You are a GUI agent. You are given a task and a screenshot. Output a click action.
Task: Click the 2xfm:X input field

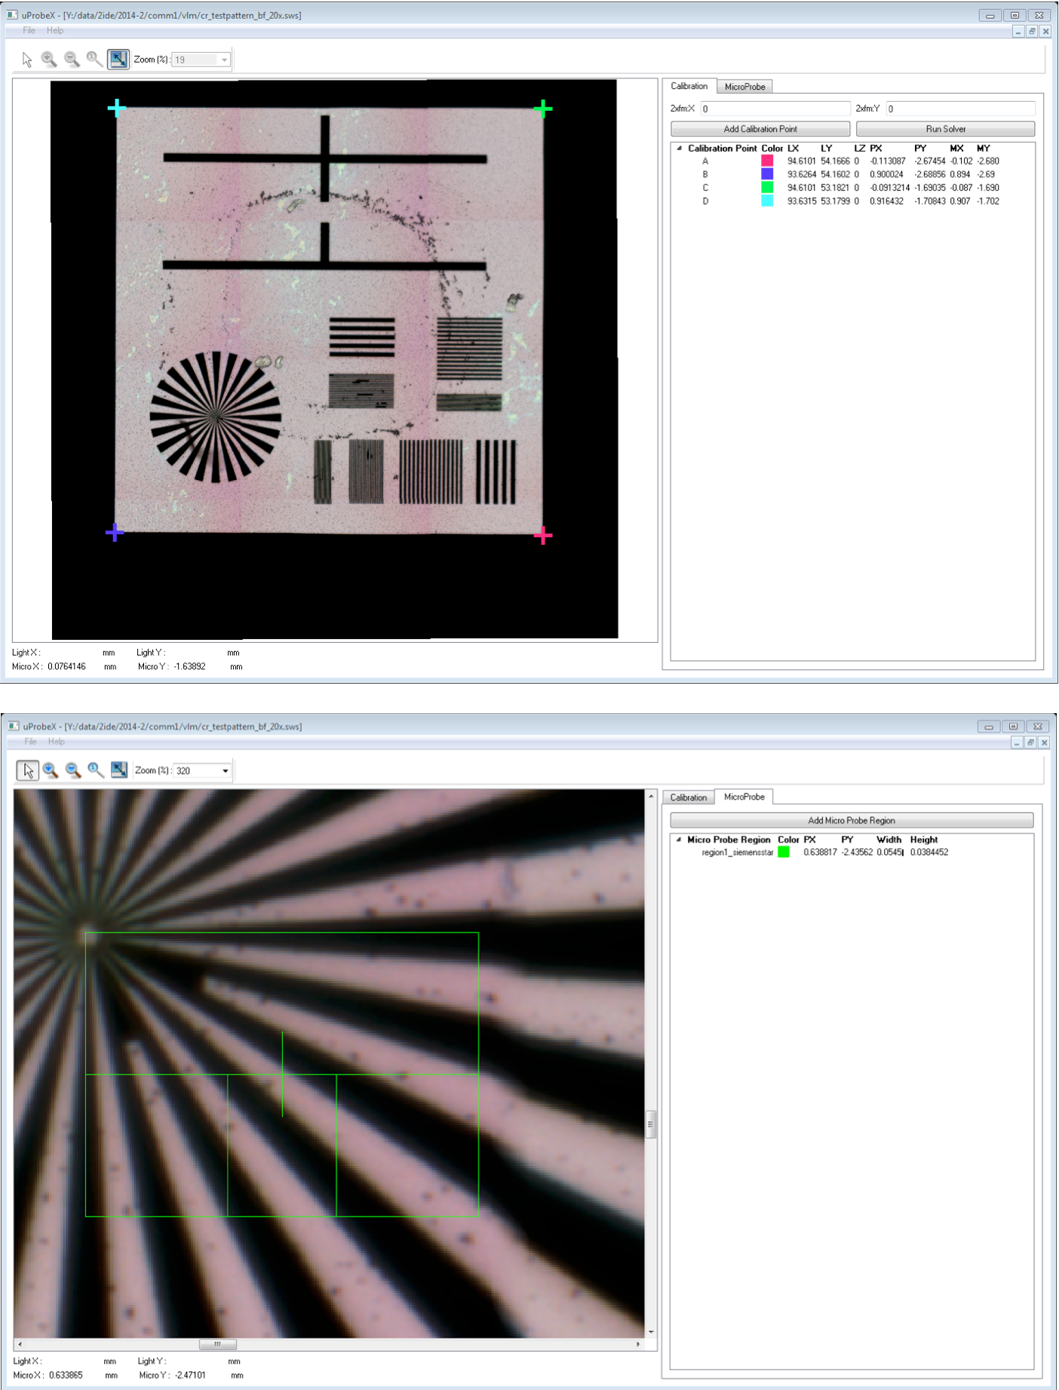775,109
